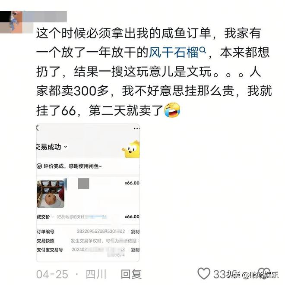Like the comment with heart icon
Screen dimensions: 285x285
204,273
